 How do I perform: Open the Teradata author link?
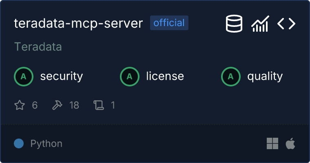[x=38, y=47]
